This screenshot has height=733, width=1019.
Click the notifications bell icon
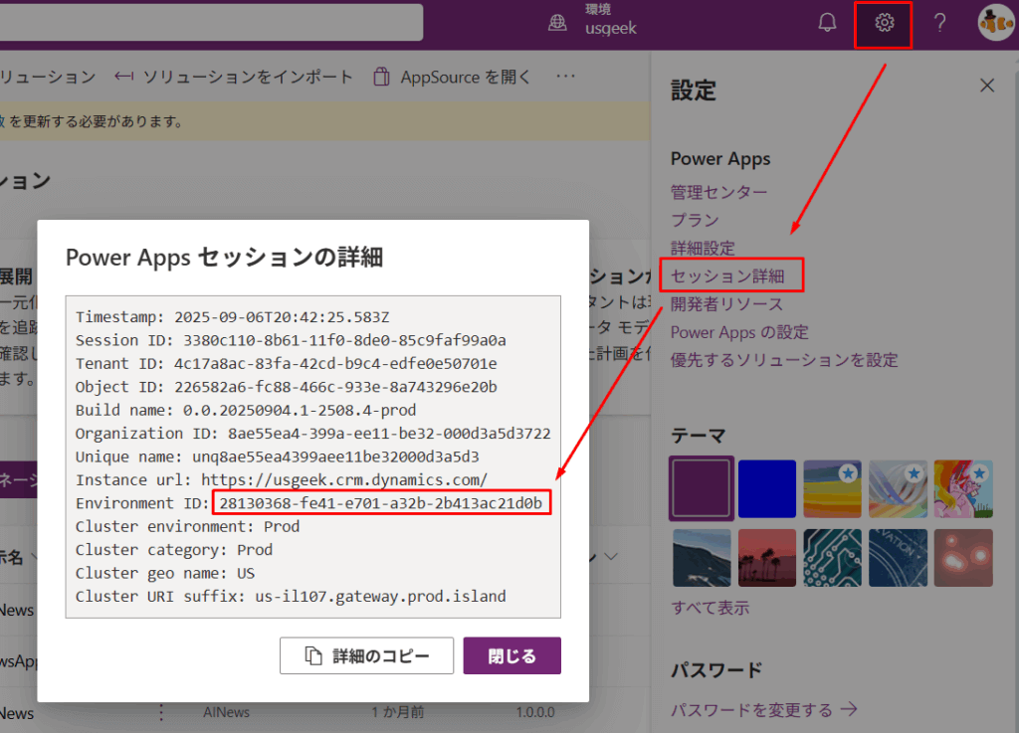[x=827, y=23]
